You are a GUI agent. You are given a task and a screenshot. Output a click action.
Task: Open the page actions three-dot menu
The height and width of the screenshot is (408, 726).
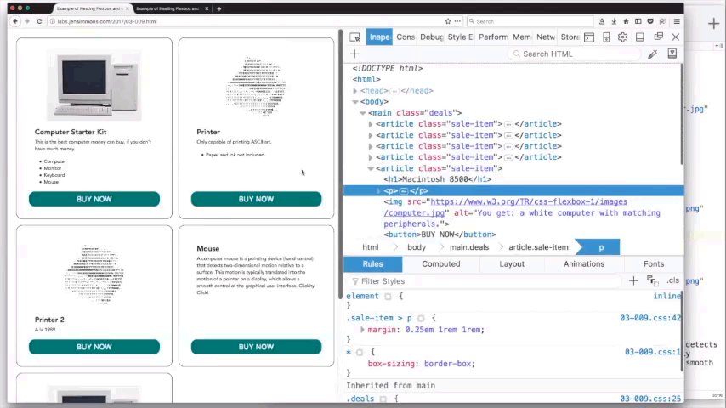tap(457, 21)
